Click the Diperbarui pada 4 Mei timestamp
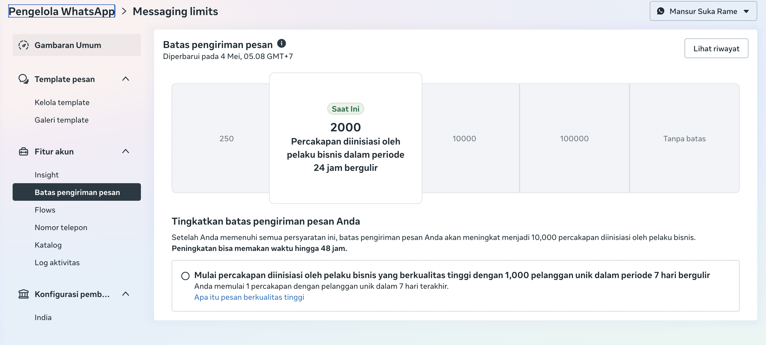The image size is (766, 345). [228, 56]
